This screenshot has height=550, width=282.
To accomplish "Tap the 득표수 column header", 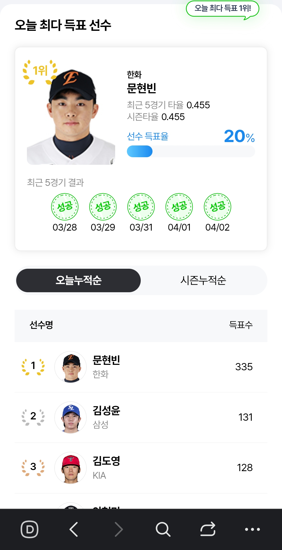I will pos(241,325).
